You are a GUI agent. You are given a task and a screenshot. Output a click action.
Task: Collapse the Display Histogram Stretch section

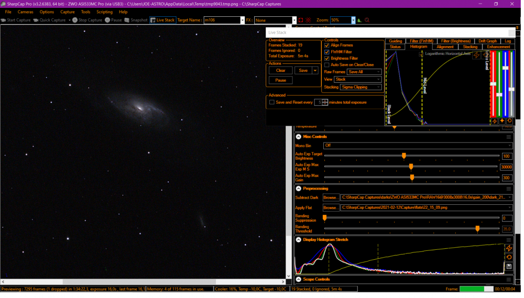tap(299, 240)
